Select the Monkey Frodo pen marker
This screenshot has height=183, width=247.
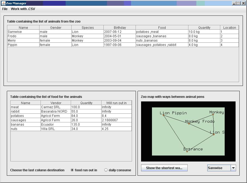click(189, 123)
